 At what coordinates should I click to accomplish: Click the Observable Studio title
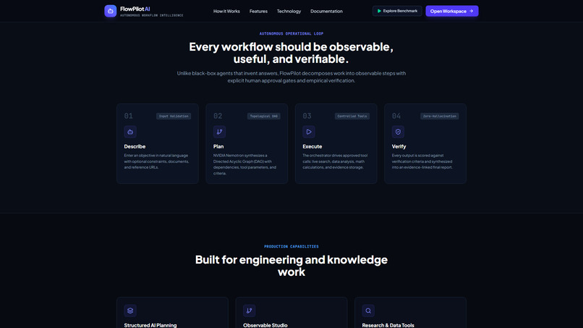click(265, 325)
